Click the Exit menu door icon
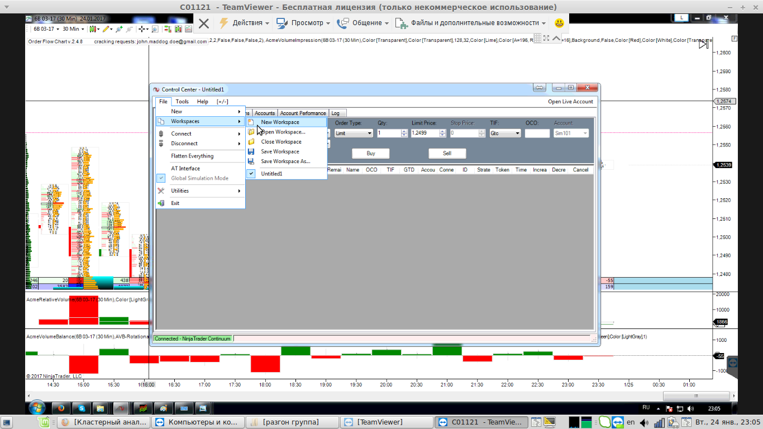The height and width of the screenshot is (429, 763). coord(161,203)
